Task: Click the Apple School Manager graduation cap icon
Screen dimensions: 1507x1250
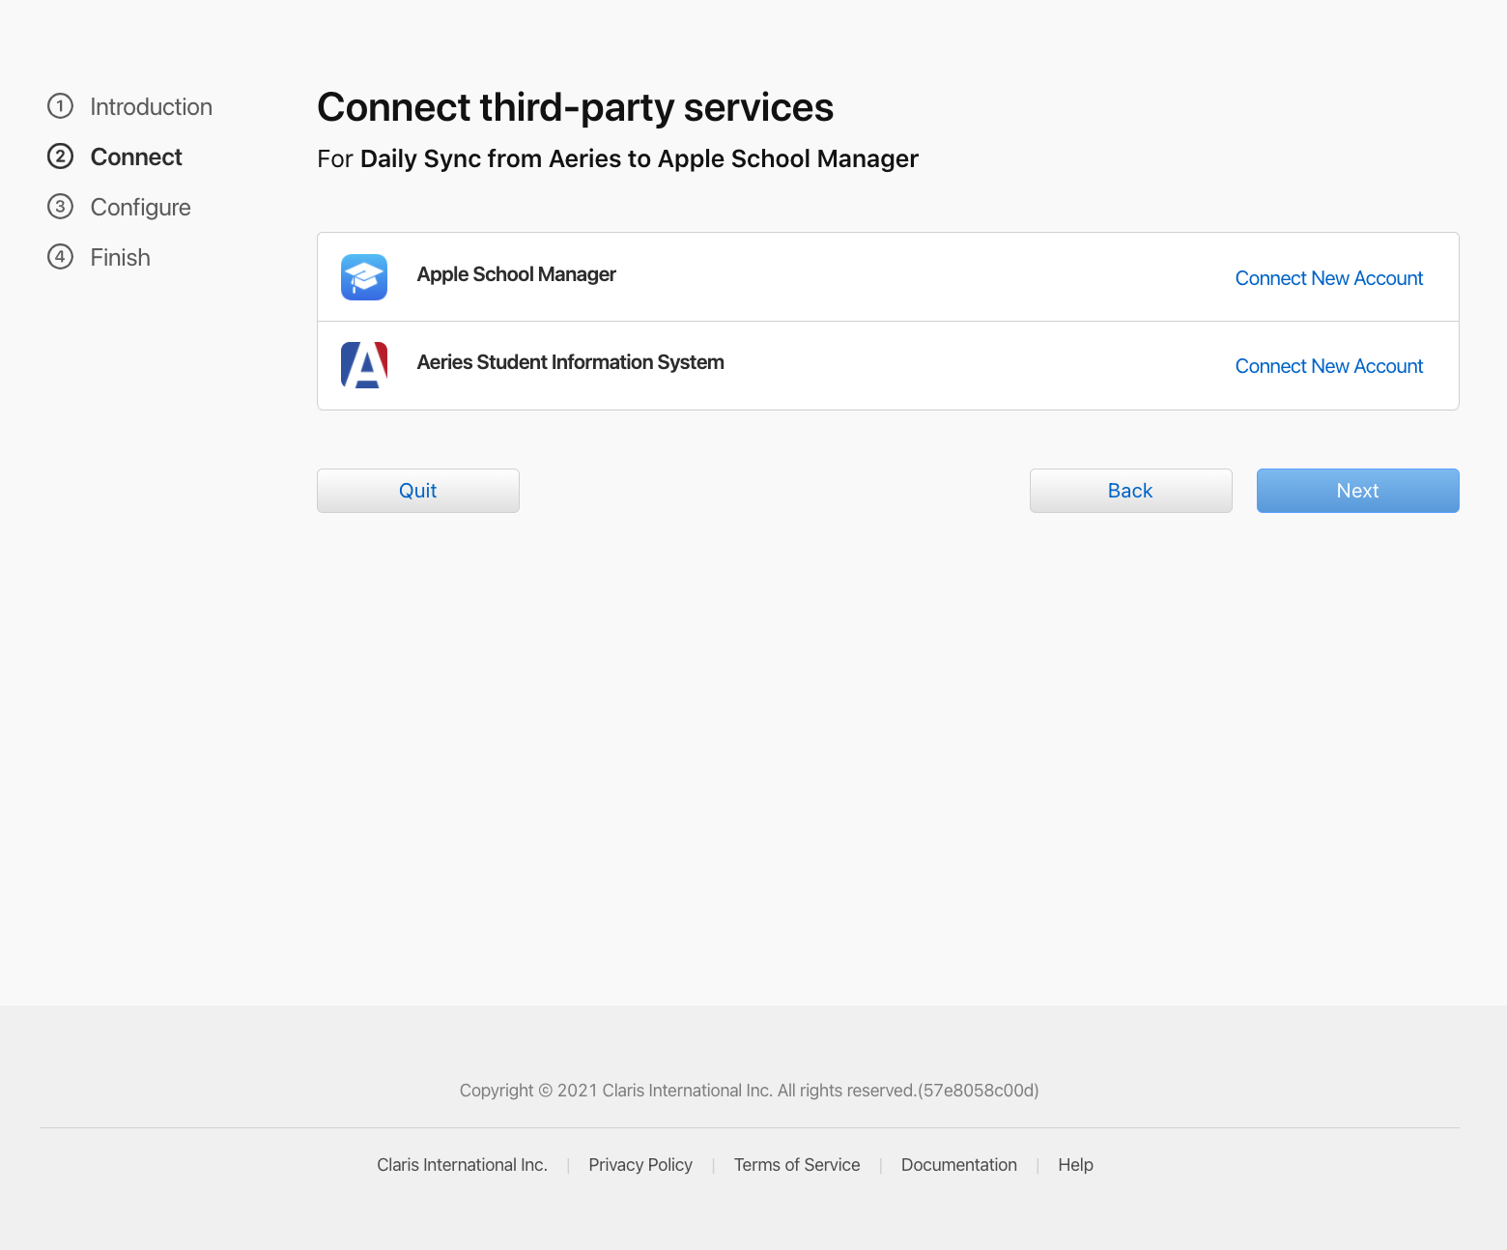Action: pyautogui.click(x=364, y=277)
